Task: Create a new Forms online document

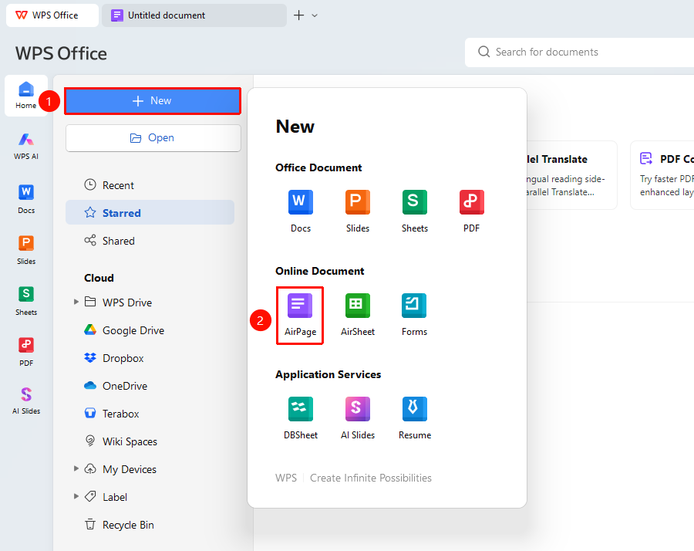Action: point(414,315)
